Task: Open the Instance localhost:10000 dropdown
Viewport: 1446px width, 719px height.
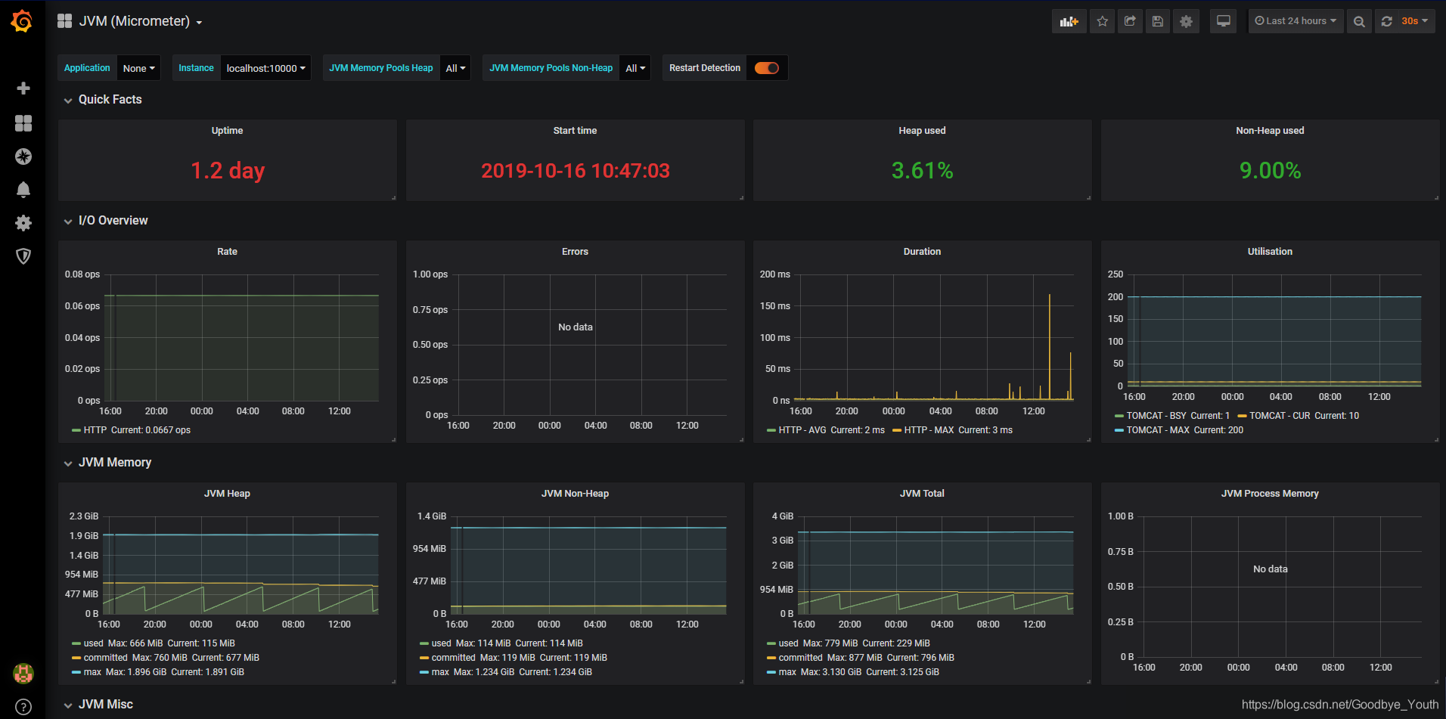Action: point(265,68)
